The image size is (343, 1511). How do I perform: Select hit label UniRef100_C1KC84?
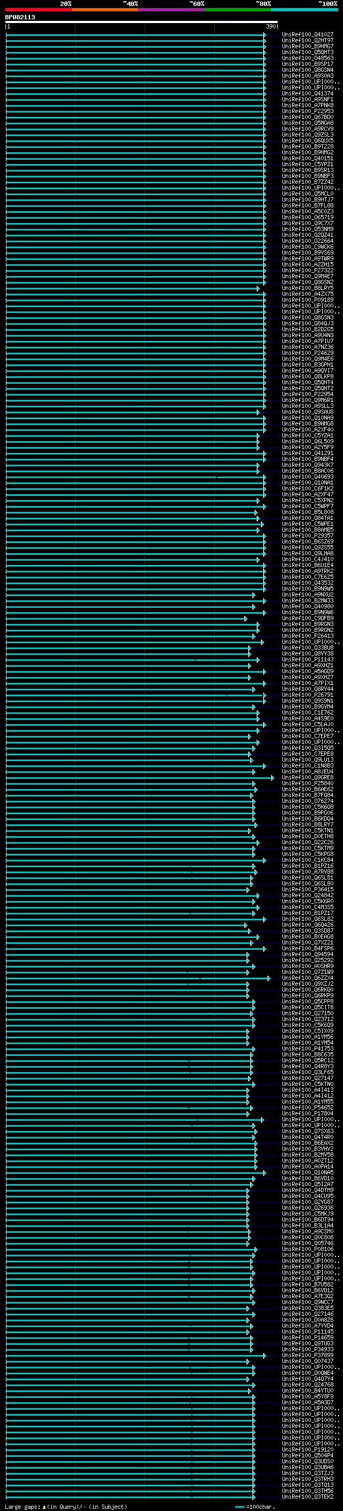(x=308, y=860)
